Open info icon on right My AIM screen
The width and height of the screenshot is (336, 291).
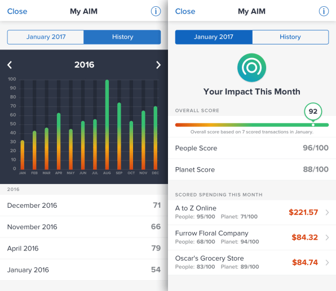[x=324, y=11]
